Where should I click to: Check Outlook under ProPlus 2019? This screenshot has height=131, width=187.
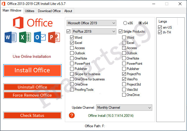click(x=72, y=53)
